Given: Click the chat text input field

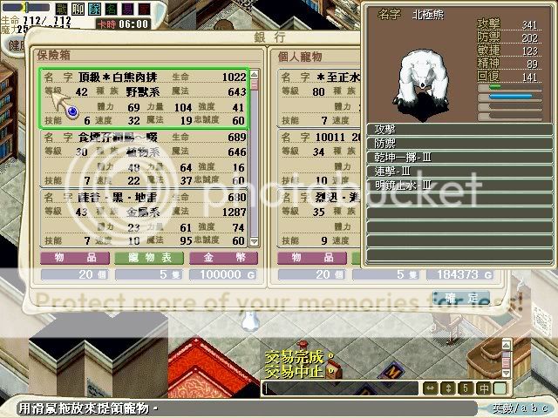Looking at the screenshot, I should (340, 388).
